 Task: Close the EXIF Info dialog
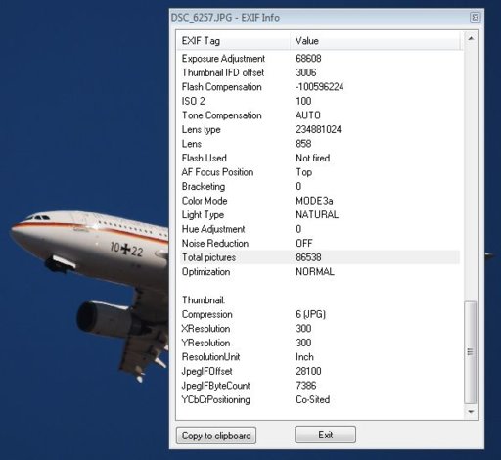[x=476, y=18]
